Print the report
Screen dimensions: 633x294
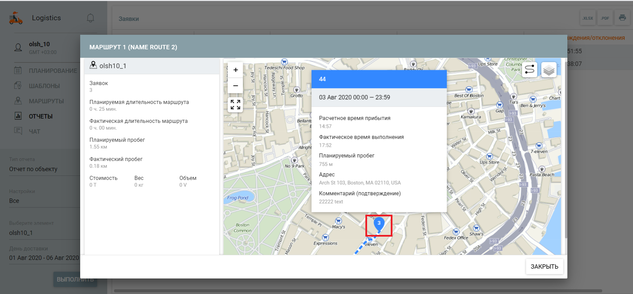click(622, 18)
